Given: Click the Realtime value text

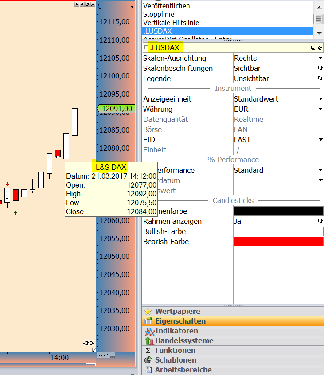Looking at the screenshot, I should (249, 119).
